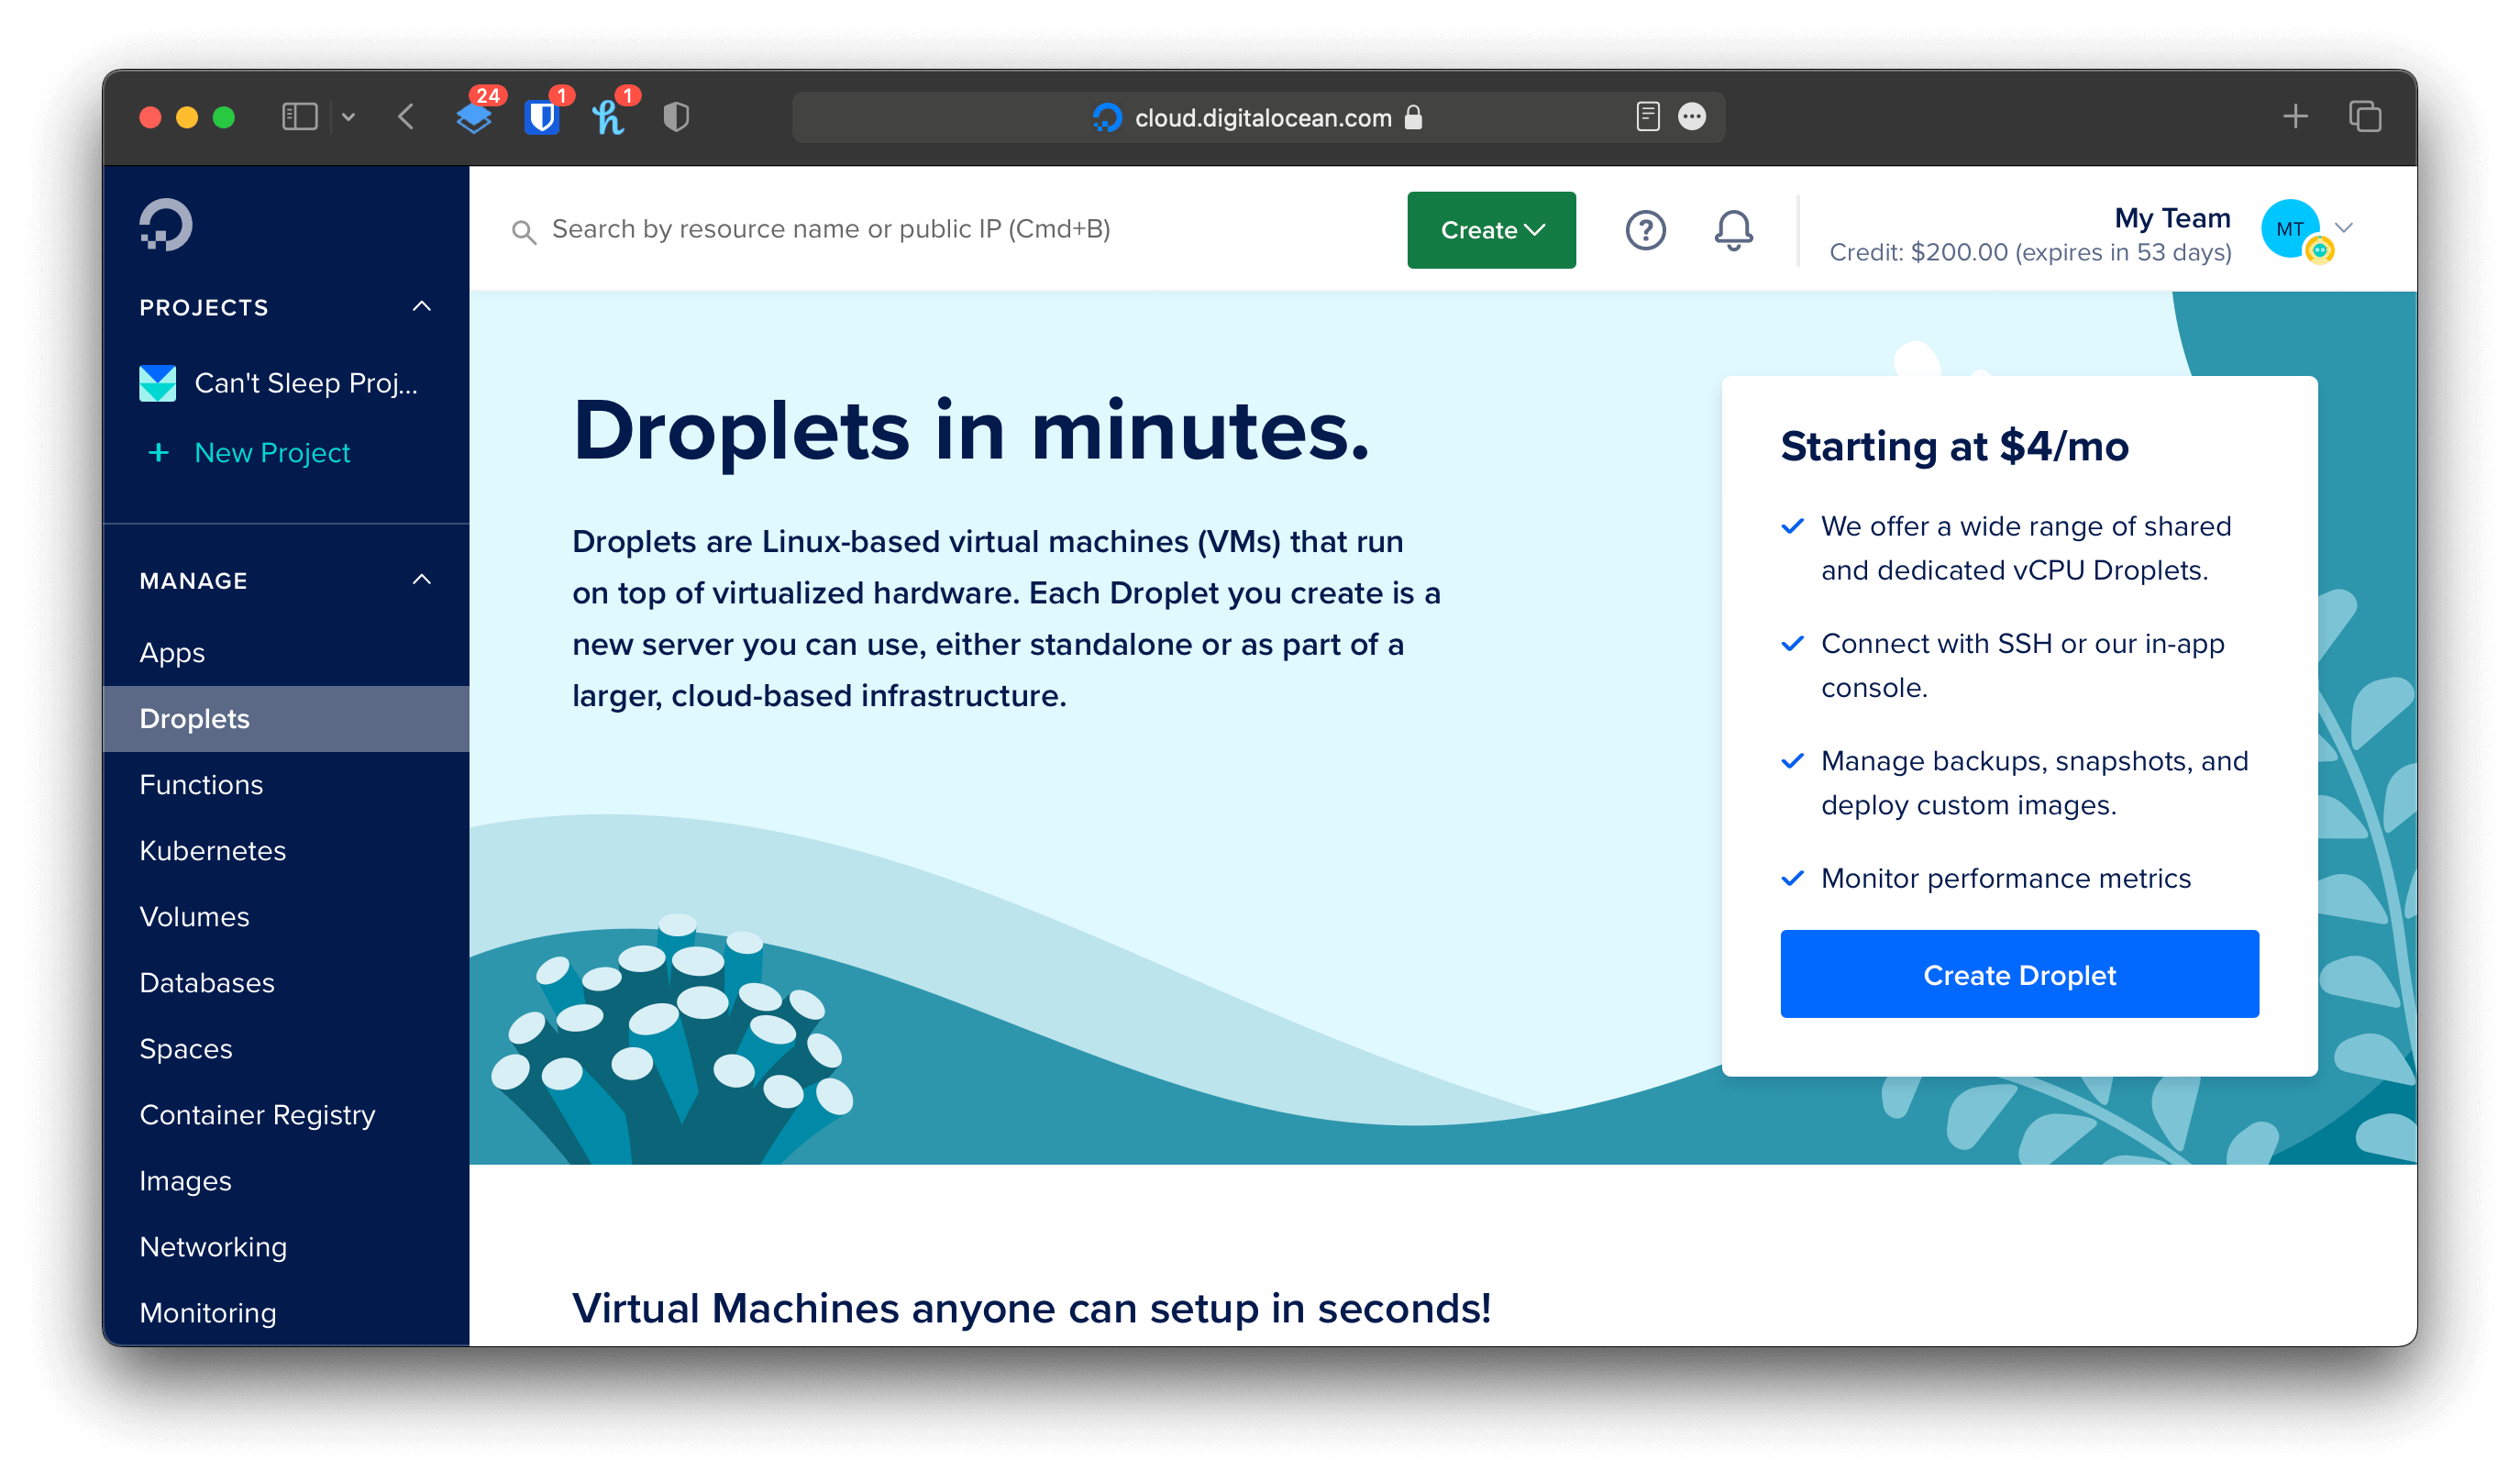This screenshot has width=2520, height=1482.
Task: Open notifications bell icon
Action: (1733, 230)
